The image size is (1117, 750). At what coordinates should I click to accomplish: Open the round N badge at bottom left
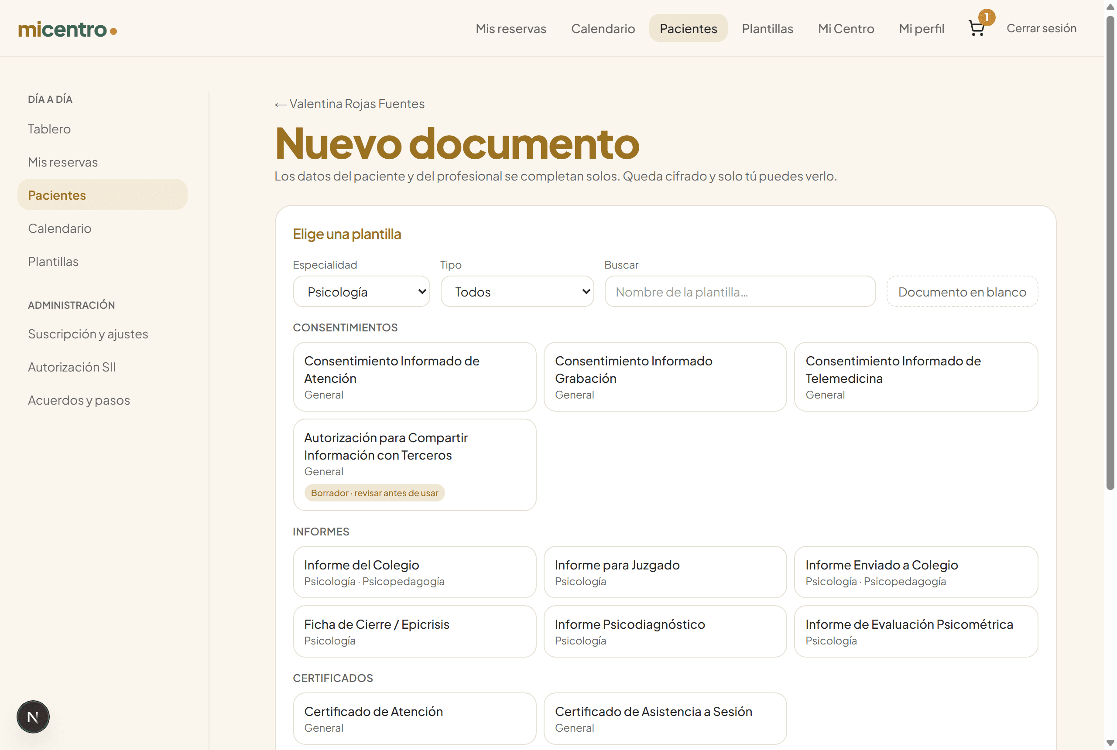pyautogui.click(x=33, y=716)
